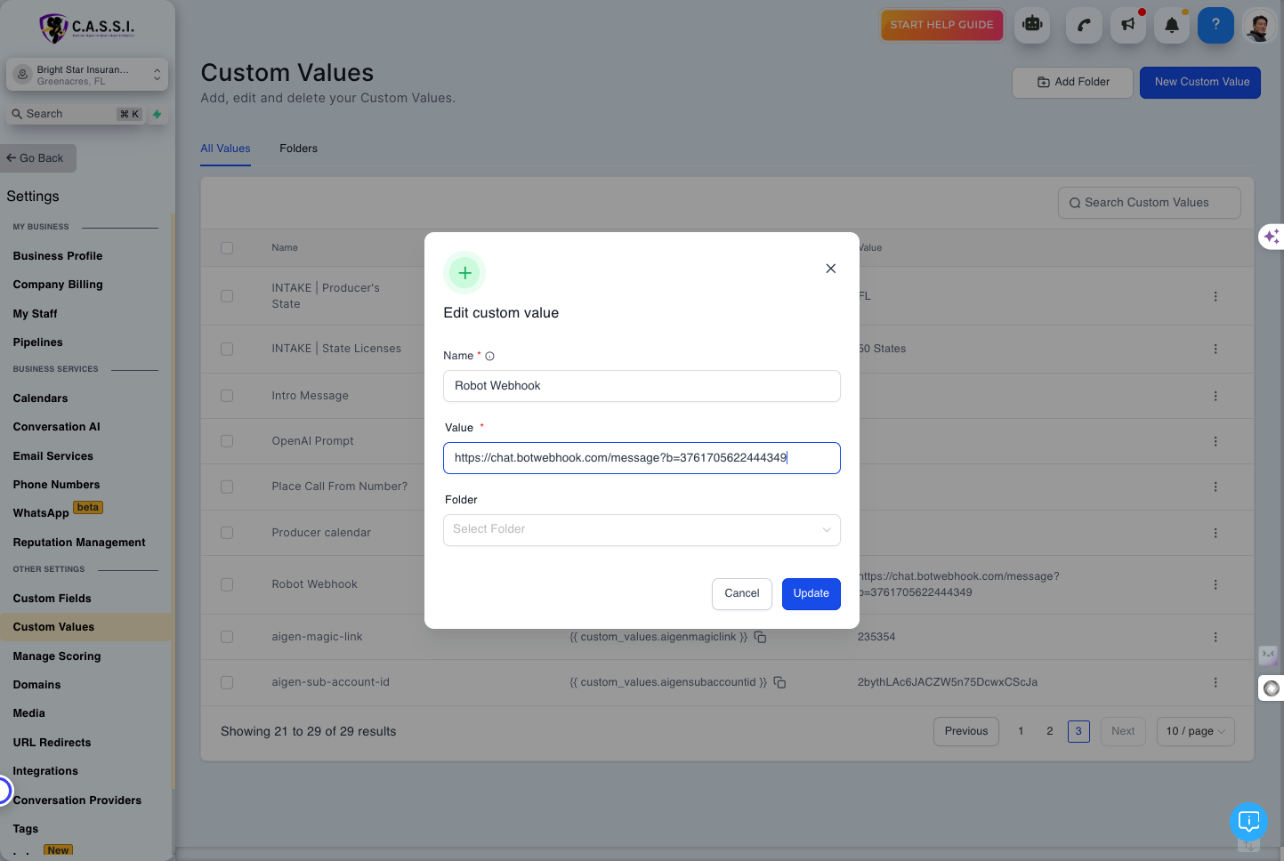
Task: Check the aigen-sub-account-id row checkbox
Action: pyautogui.click(x=227, y=682)
